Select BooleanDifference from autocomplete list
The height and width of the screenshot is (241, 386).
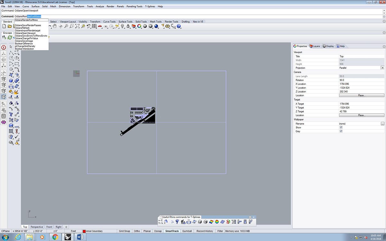point(24,44)
